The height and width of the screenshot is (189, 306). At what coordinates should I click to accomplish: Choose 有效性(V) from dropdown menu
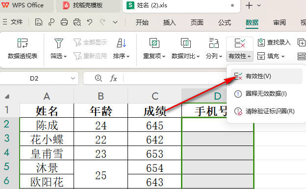point(266,76)
